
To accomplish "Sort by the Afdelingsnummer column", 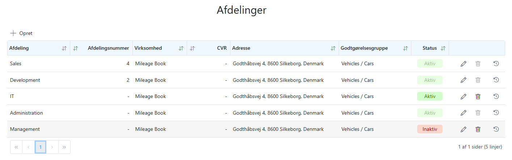I will pos(75,48).
